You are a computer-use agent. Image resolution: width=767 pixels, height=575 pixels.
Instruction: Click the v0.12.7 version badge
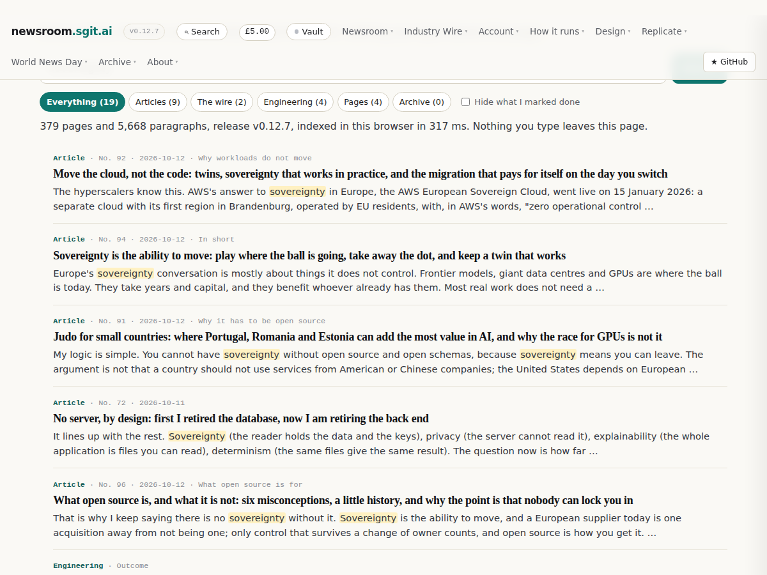point(144,31)
